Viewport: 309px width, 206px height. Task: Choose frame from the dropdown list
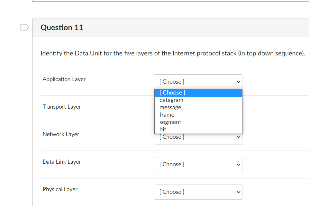[x=198, y=115]
